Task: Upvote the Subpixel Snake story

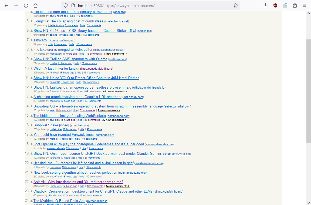Action: 31,125
